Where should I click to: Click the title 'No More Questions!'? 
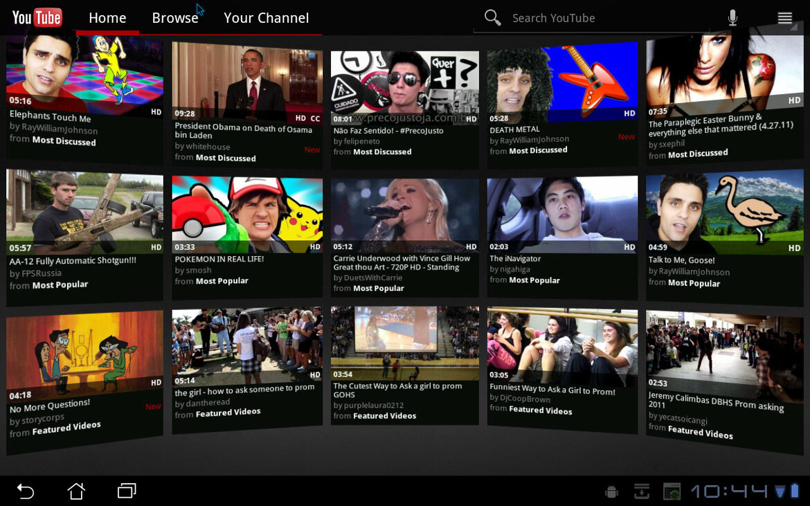click(x=50, y=406)
